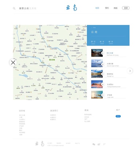Click the 登录 button in header
The height and width of the screenshot is (147, 140).
(x=126, y=8)
